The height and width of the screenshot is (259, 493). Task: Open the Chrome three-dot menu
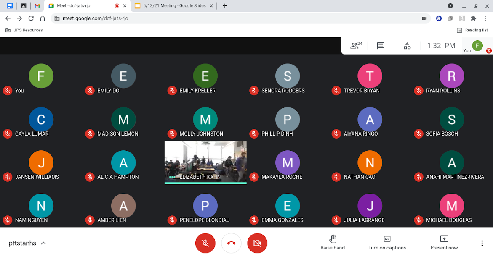[x=485, y=18]
